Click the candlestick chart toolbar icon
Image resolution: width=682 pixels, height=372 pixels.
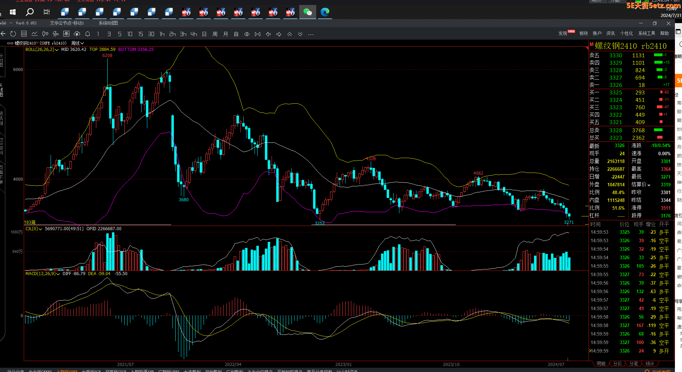click(x=45, y=34)
